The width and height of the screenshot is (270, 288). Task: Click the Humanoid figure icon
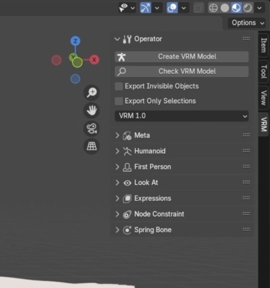127,152
